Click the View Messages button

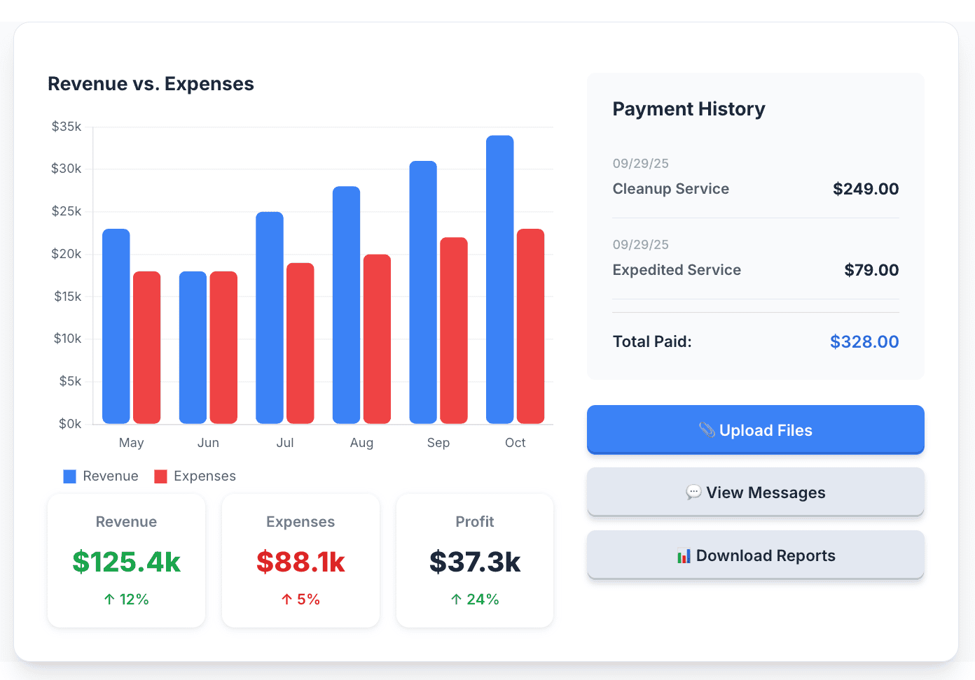(x=755, y=492)
